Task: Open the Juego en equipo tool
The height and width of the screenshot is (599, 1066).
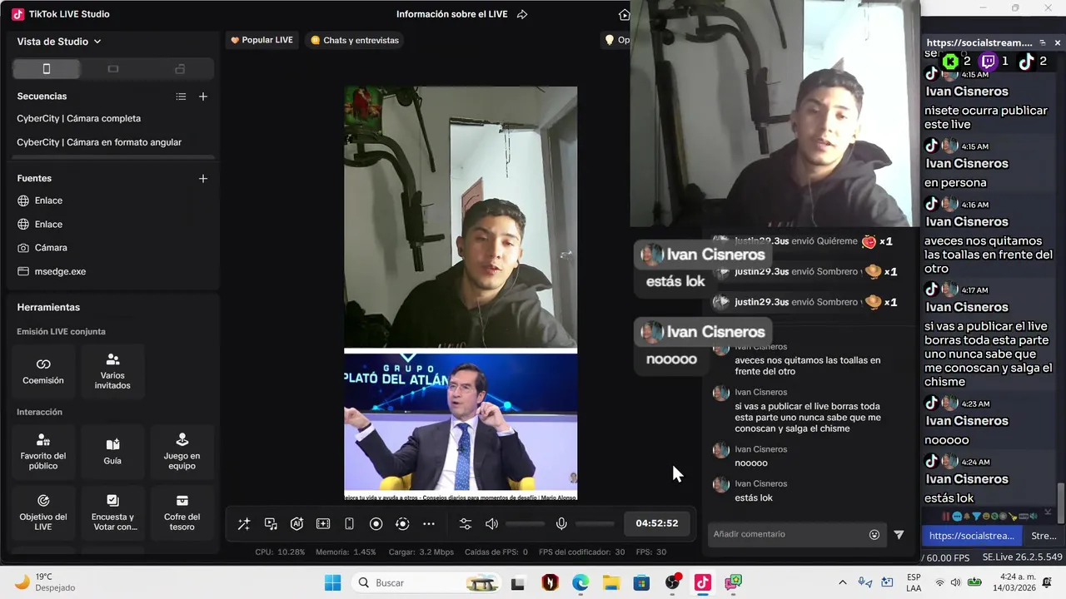Action: point(182,452)
